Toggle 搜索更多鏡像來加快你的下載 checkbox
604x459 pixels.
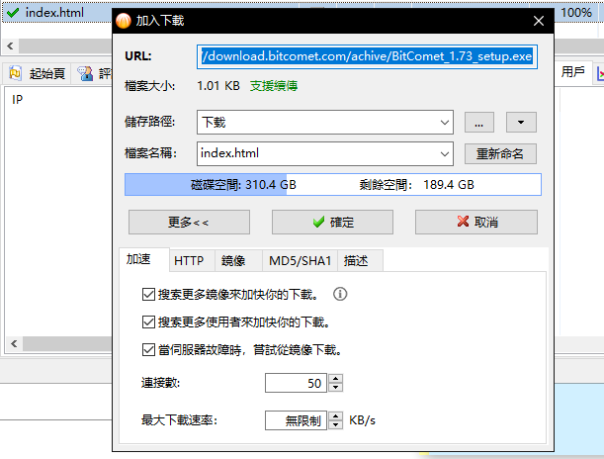(x=149, y=294)
